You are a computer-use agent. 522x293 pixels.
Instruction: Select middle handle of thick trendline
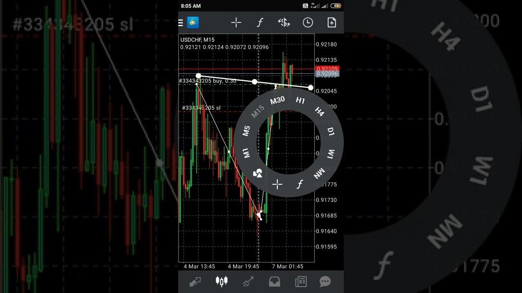click(254, 82)
